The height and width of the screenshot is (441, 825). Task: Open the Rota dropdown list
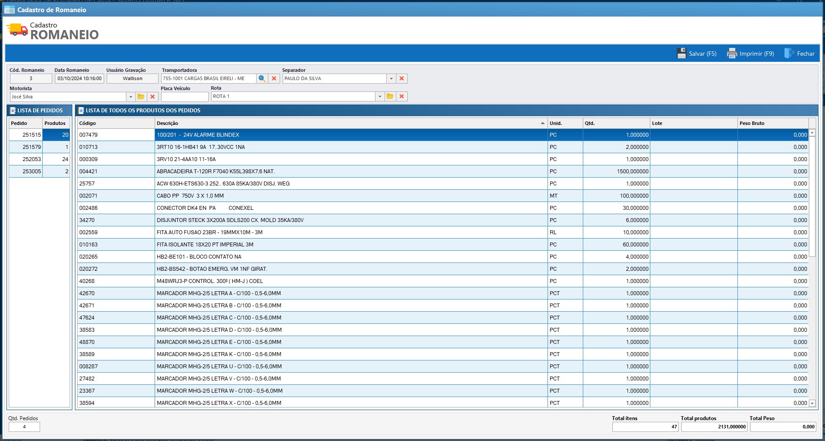379,97
